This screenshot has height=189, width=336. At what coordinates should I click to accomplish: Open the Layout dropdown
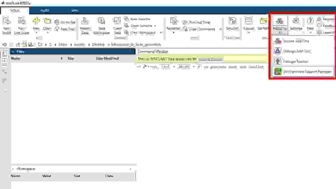(x=249, y=25)
